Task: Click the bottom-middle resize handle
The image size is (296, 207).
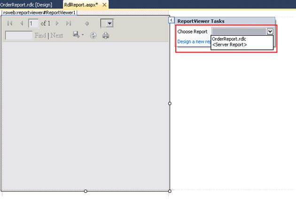Action: click(86, 191)
